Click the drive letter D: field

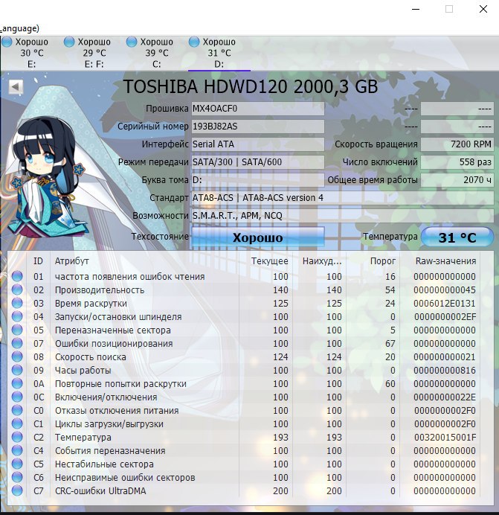(x=258, y=179)
